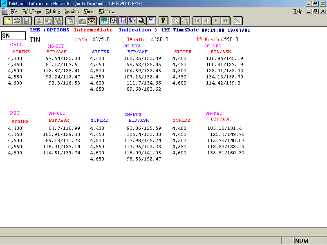The image size is (327, 245).
Task: Click the Zoom Out magnifier icon
Action: [185, 21]
